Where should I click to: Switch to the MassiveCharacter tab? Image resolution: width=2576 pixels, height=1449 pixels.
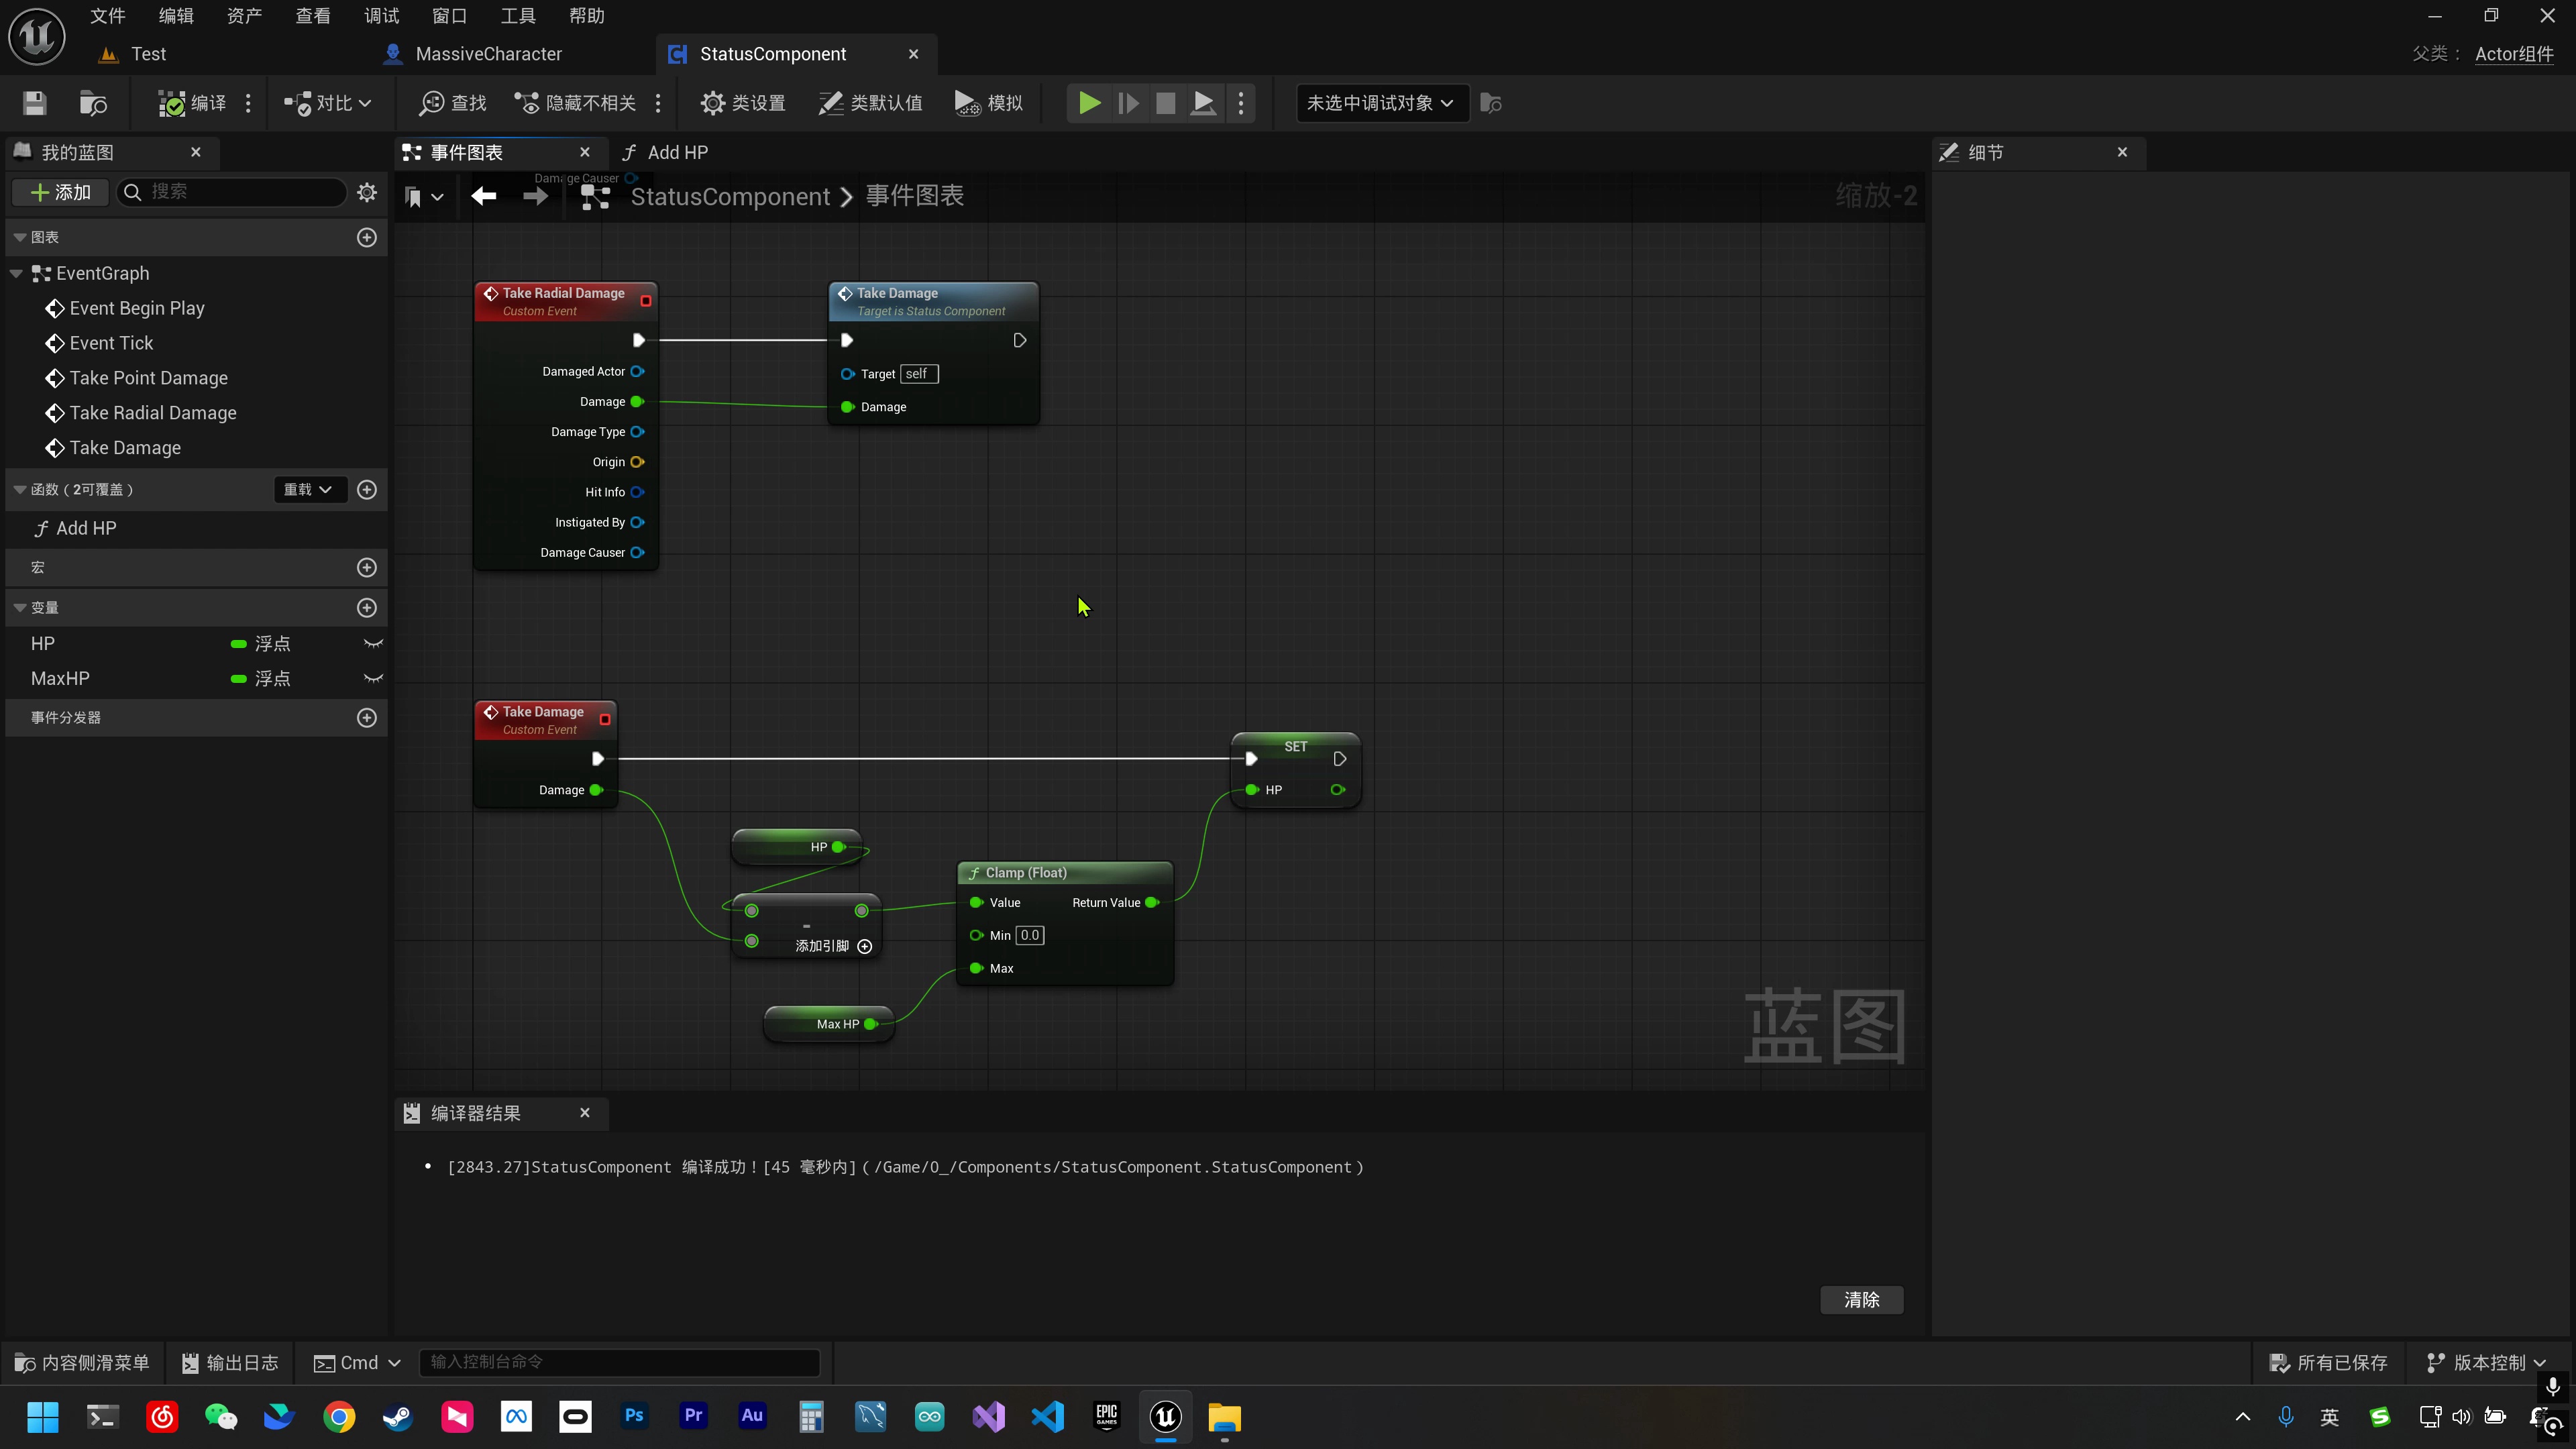[489, 54]
